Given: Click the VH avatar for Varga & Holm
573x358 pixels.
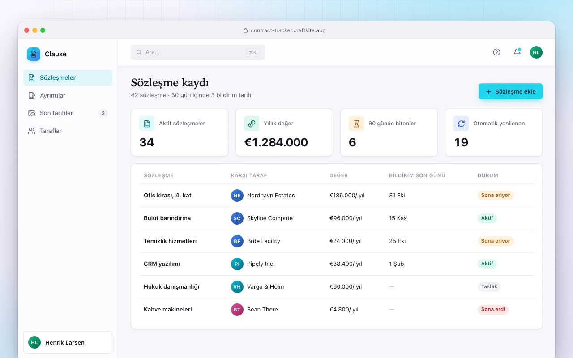Looking at the screenshot, I should [237, 287].
